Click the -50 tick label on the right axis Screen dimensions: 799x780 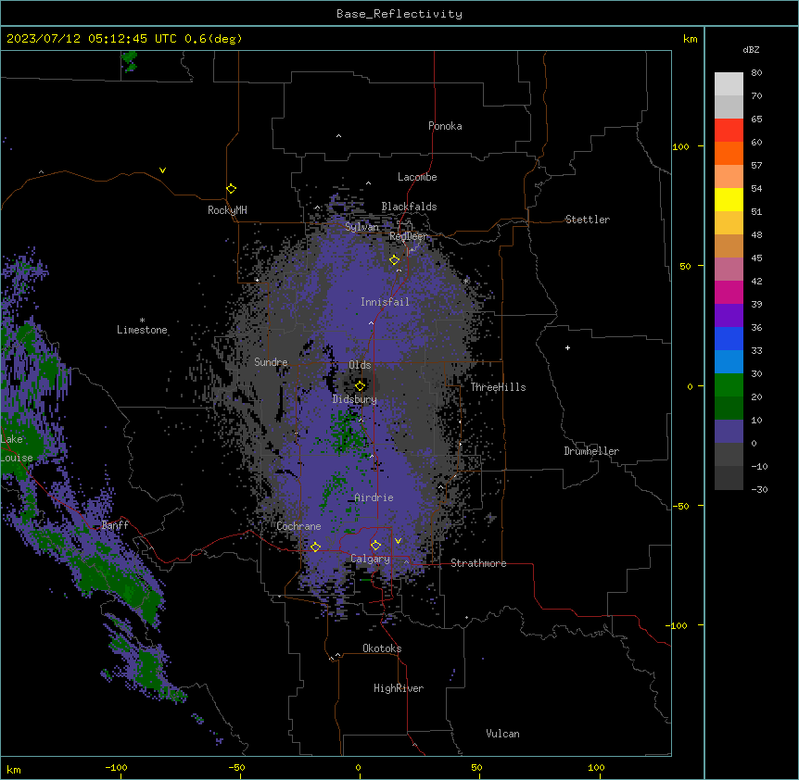pos(680,506)
